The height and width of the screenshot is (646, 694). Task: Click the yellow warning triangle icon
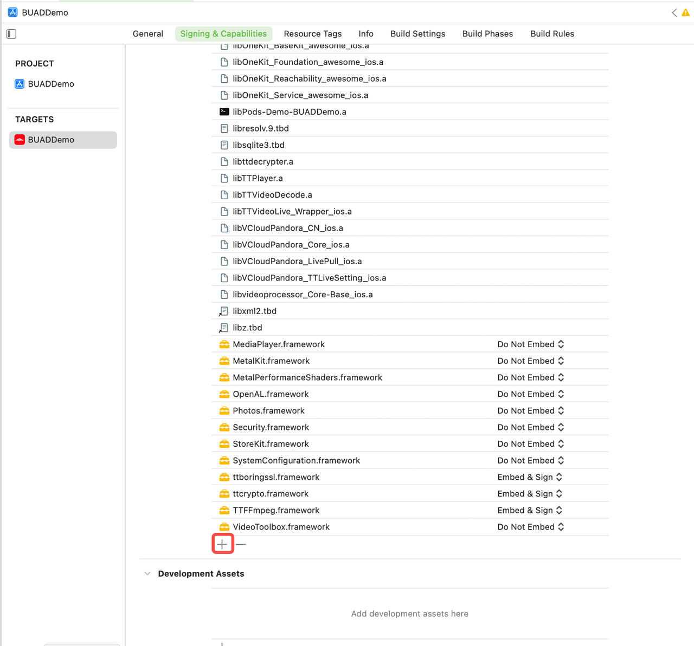685,12
